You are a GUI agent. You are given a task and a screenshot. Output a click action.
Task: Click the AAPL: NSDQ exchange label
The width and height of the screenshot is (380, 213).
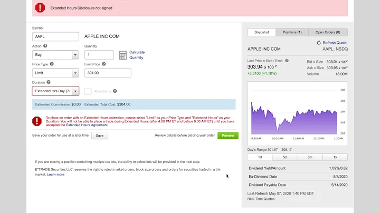tap(335, 49)
